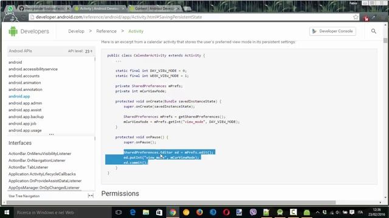Open the API level 23 dropdown
Screen dimensions: 389x218
(x=89, y=51)
